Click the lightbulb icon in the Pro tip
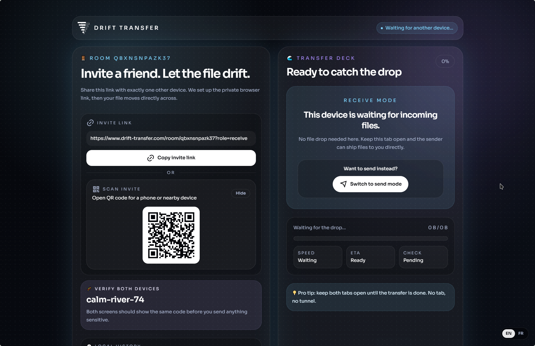The height and width of the screenshot is (346, 535). [294, 293]
